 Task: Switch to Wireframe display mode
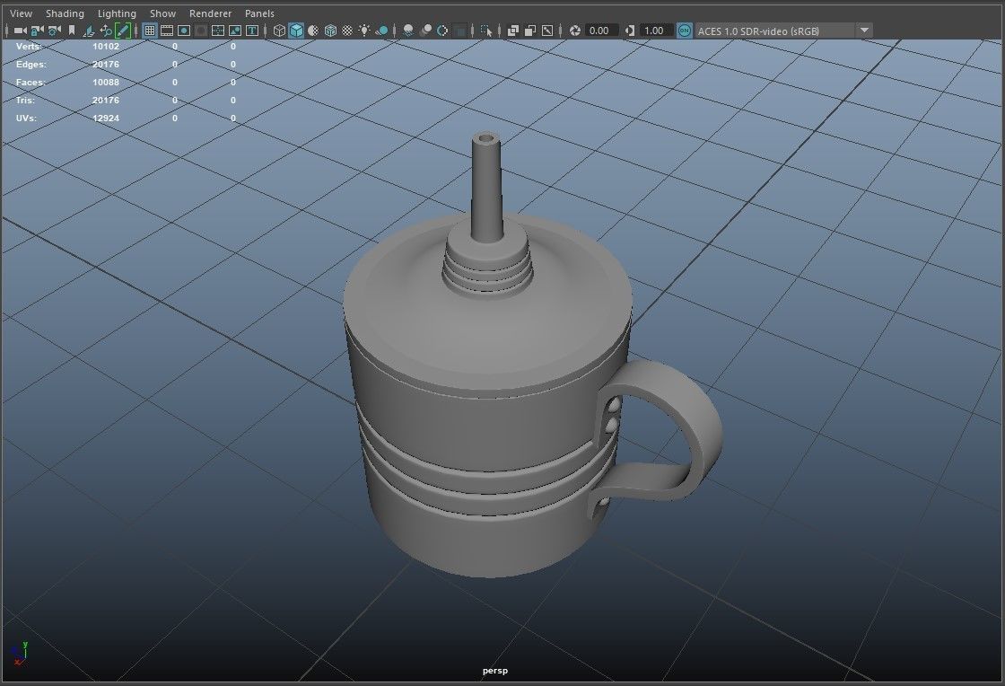click(x=279, y=31)
